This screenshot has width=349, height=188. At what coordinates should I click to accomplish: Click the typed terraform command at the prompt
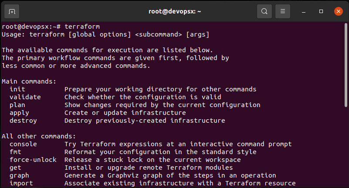pyautogui.click(x=82, y=26)
